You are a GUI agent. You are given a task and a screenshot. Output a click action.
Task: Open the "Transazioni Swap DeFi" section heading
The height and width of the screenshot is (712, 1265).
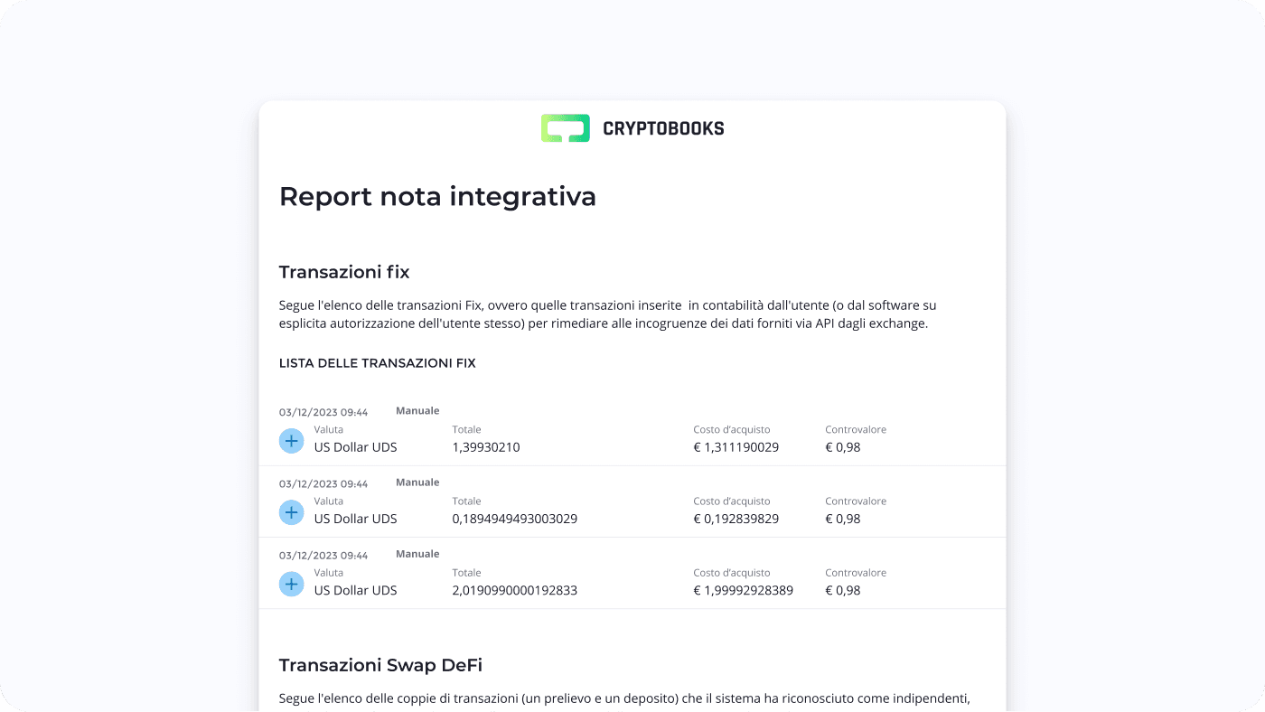(380, 665)
